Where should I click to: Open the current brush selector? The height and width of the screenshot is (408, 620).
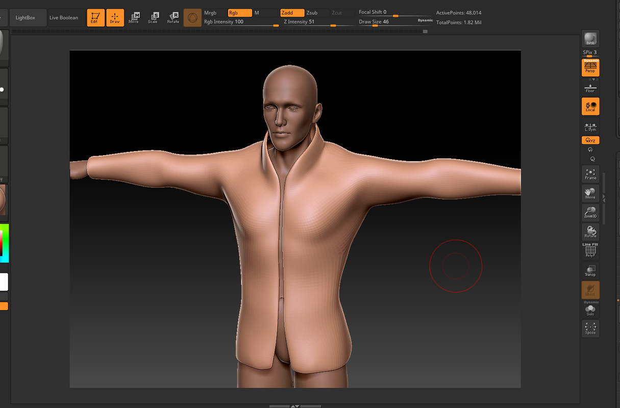[192, 17]
